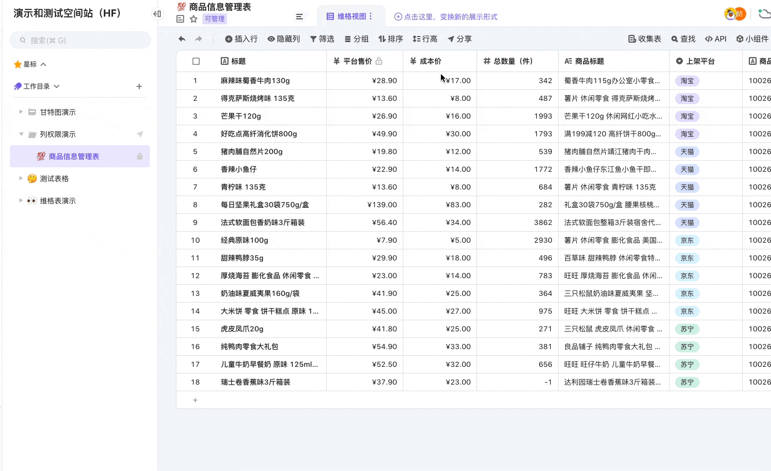Click the cloud sync status icon
Screen dimensions: 771x471
click(x=764, y=14)
